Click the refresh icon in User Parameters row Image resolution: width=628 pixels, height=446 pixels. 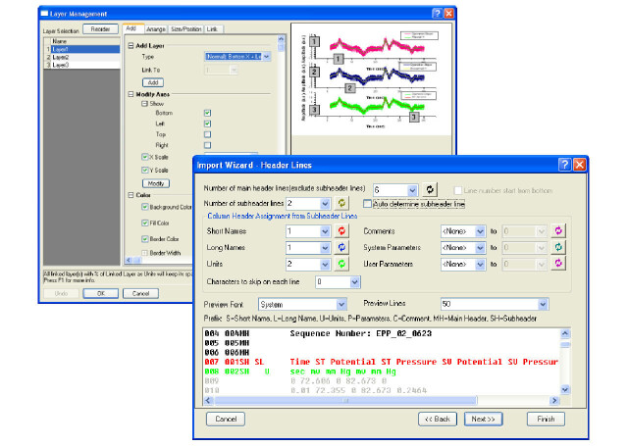[x=558, y=265]
